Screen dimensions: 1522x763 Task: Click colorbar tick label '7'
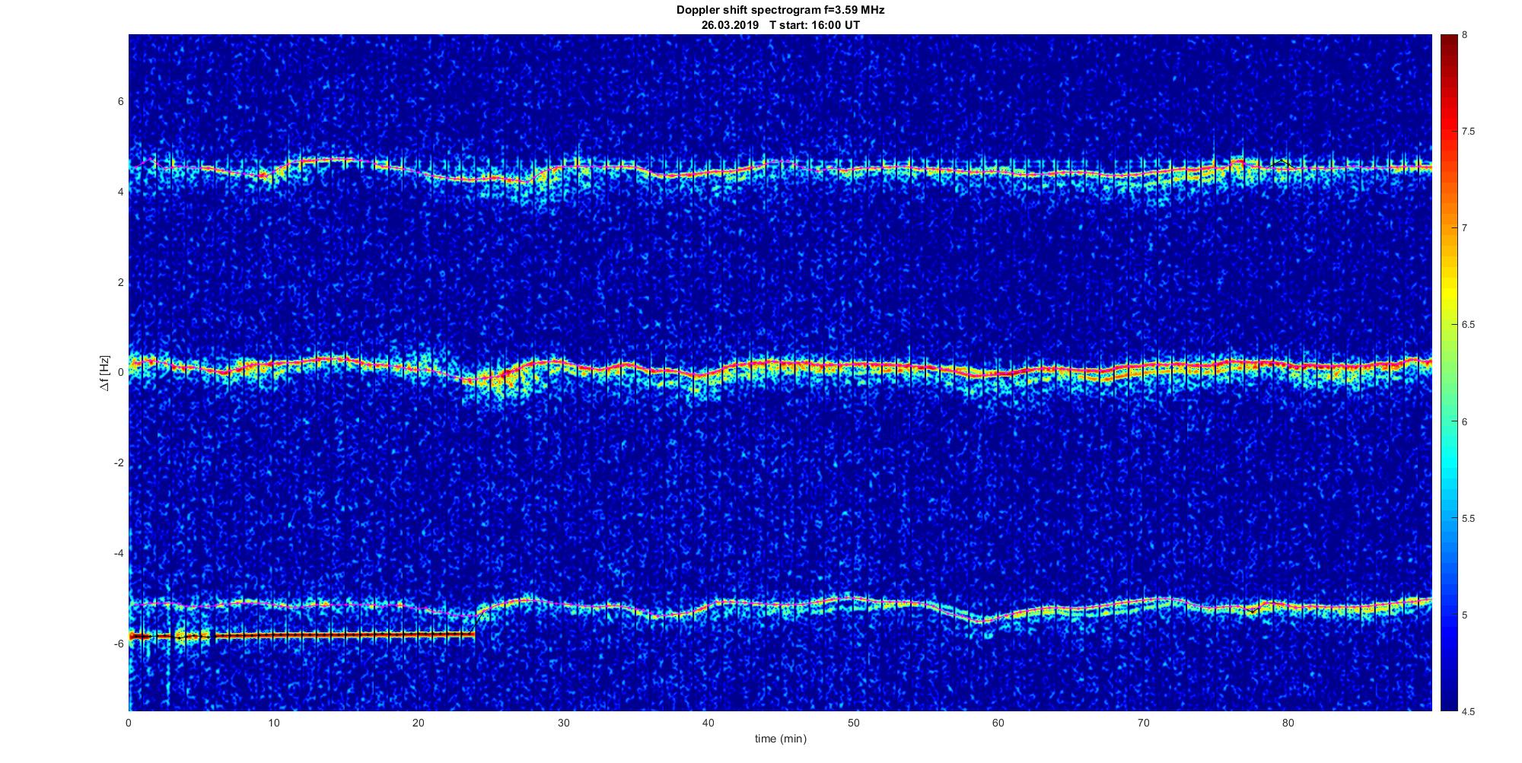1464,228
